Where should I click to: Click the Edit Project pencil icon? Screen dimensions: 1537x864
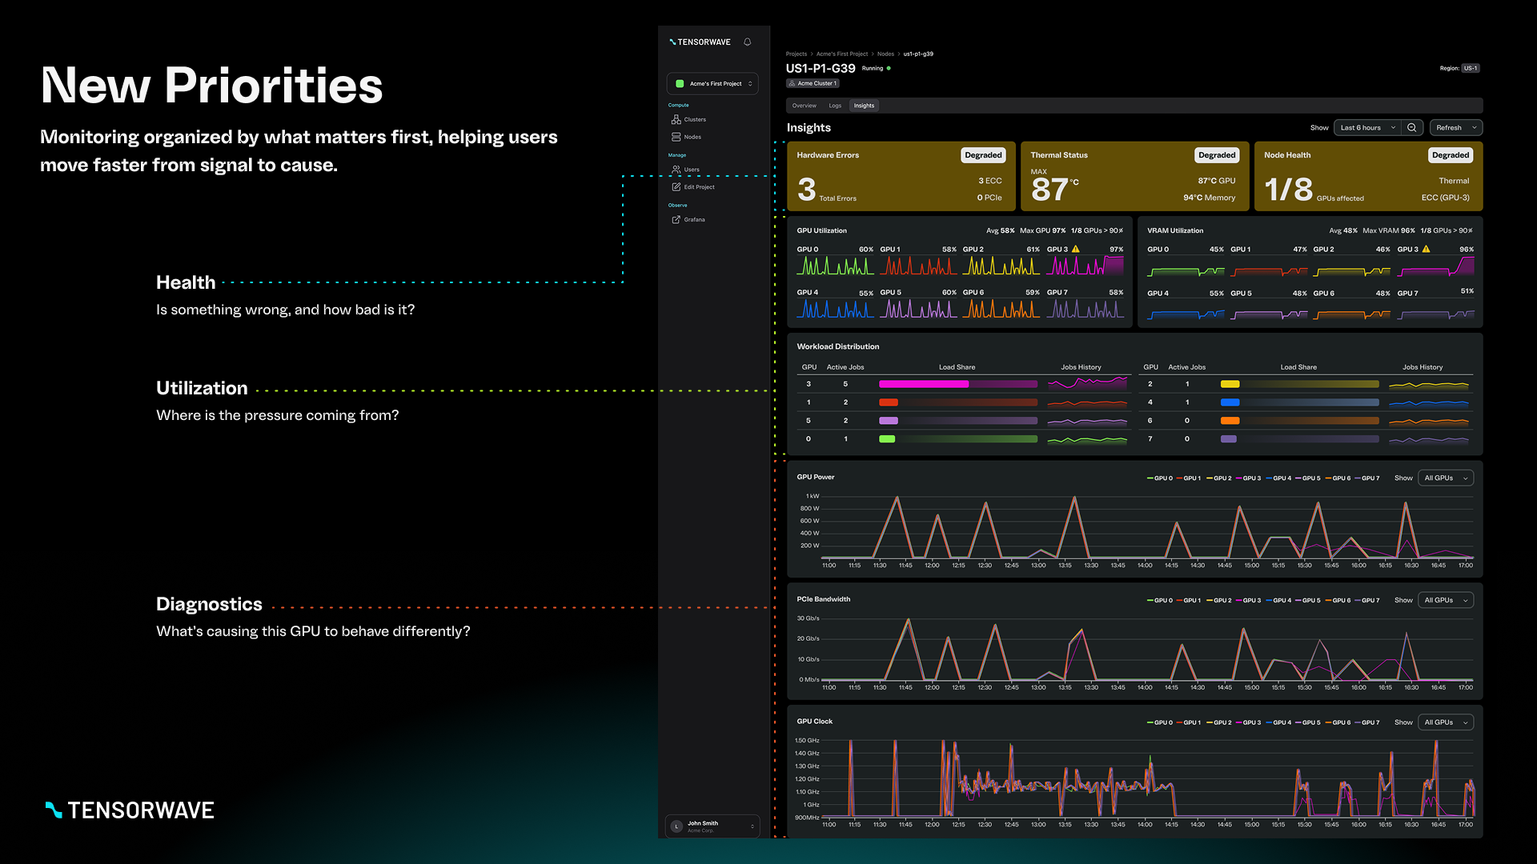676,187
